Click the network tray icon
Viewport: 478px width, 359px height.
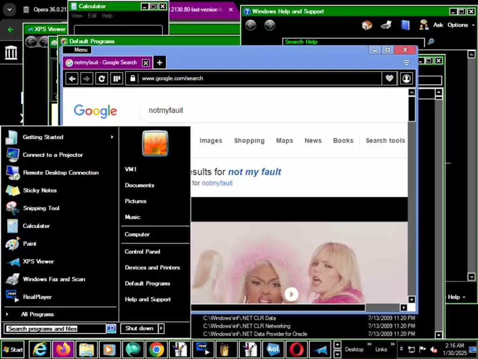pos(412,349)
